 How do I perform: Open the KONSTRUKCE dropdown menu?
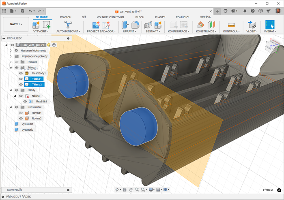click(x=206, y=31)
